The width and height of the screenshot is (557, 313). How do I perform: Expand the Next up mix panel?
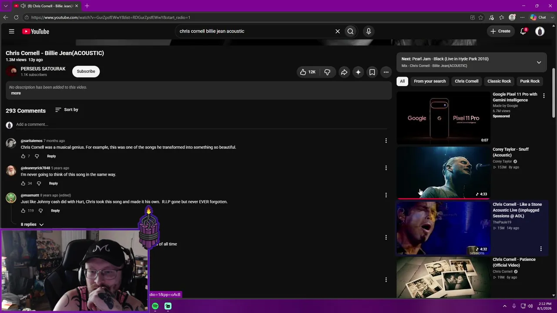click(539, 62)
